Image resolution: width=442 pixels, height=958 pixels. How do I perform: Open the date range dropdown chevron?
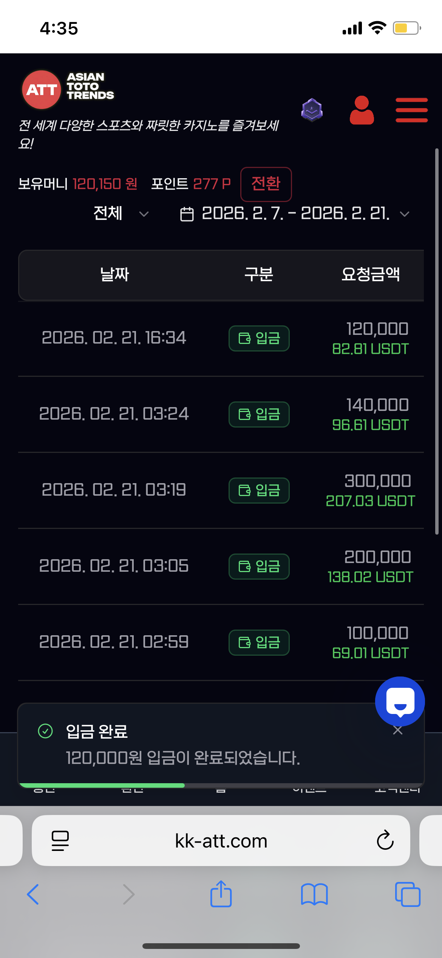coord(405,214)
